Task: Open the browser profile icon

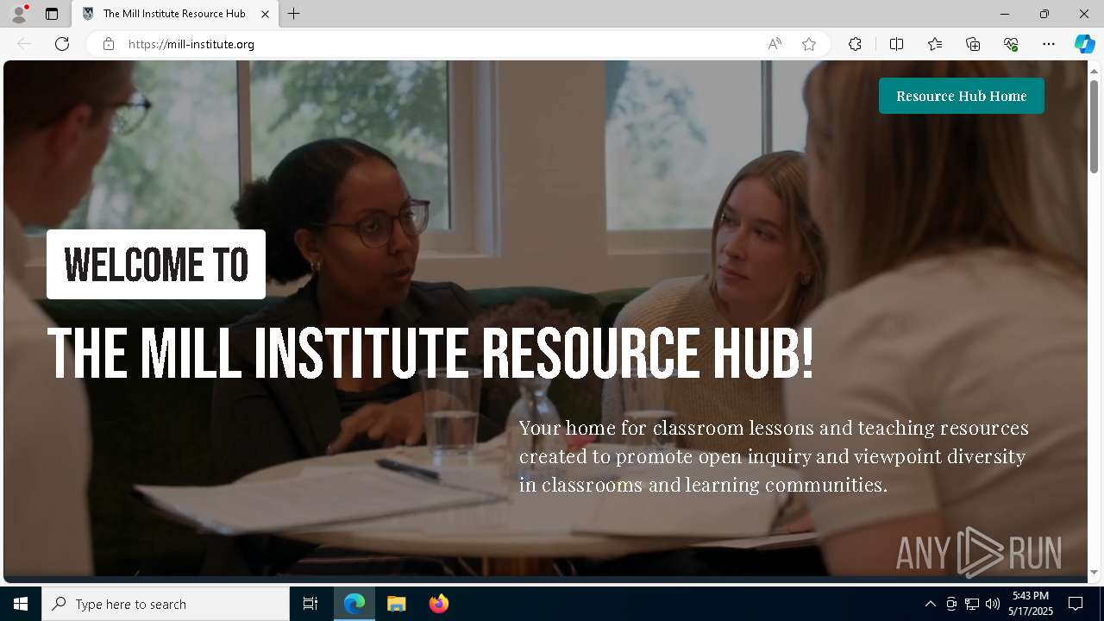Action: tap(19, 14)
